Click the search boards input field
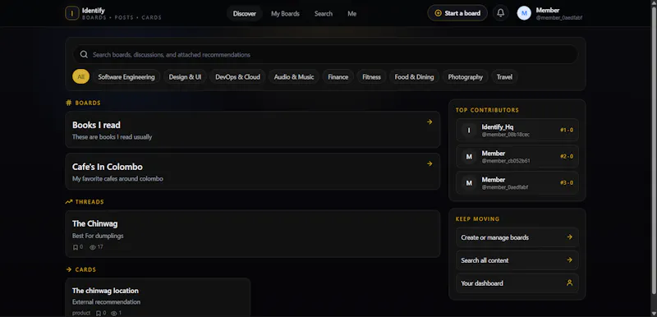 [x=325, y=54]
